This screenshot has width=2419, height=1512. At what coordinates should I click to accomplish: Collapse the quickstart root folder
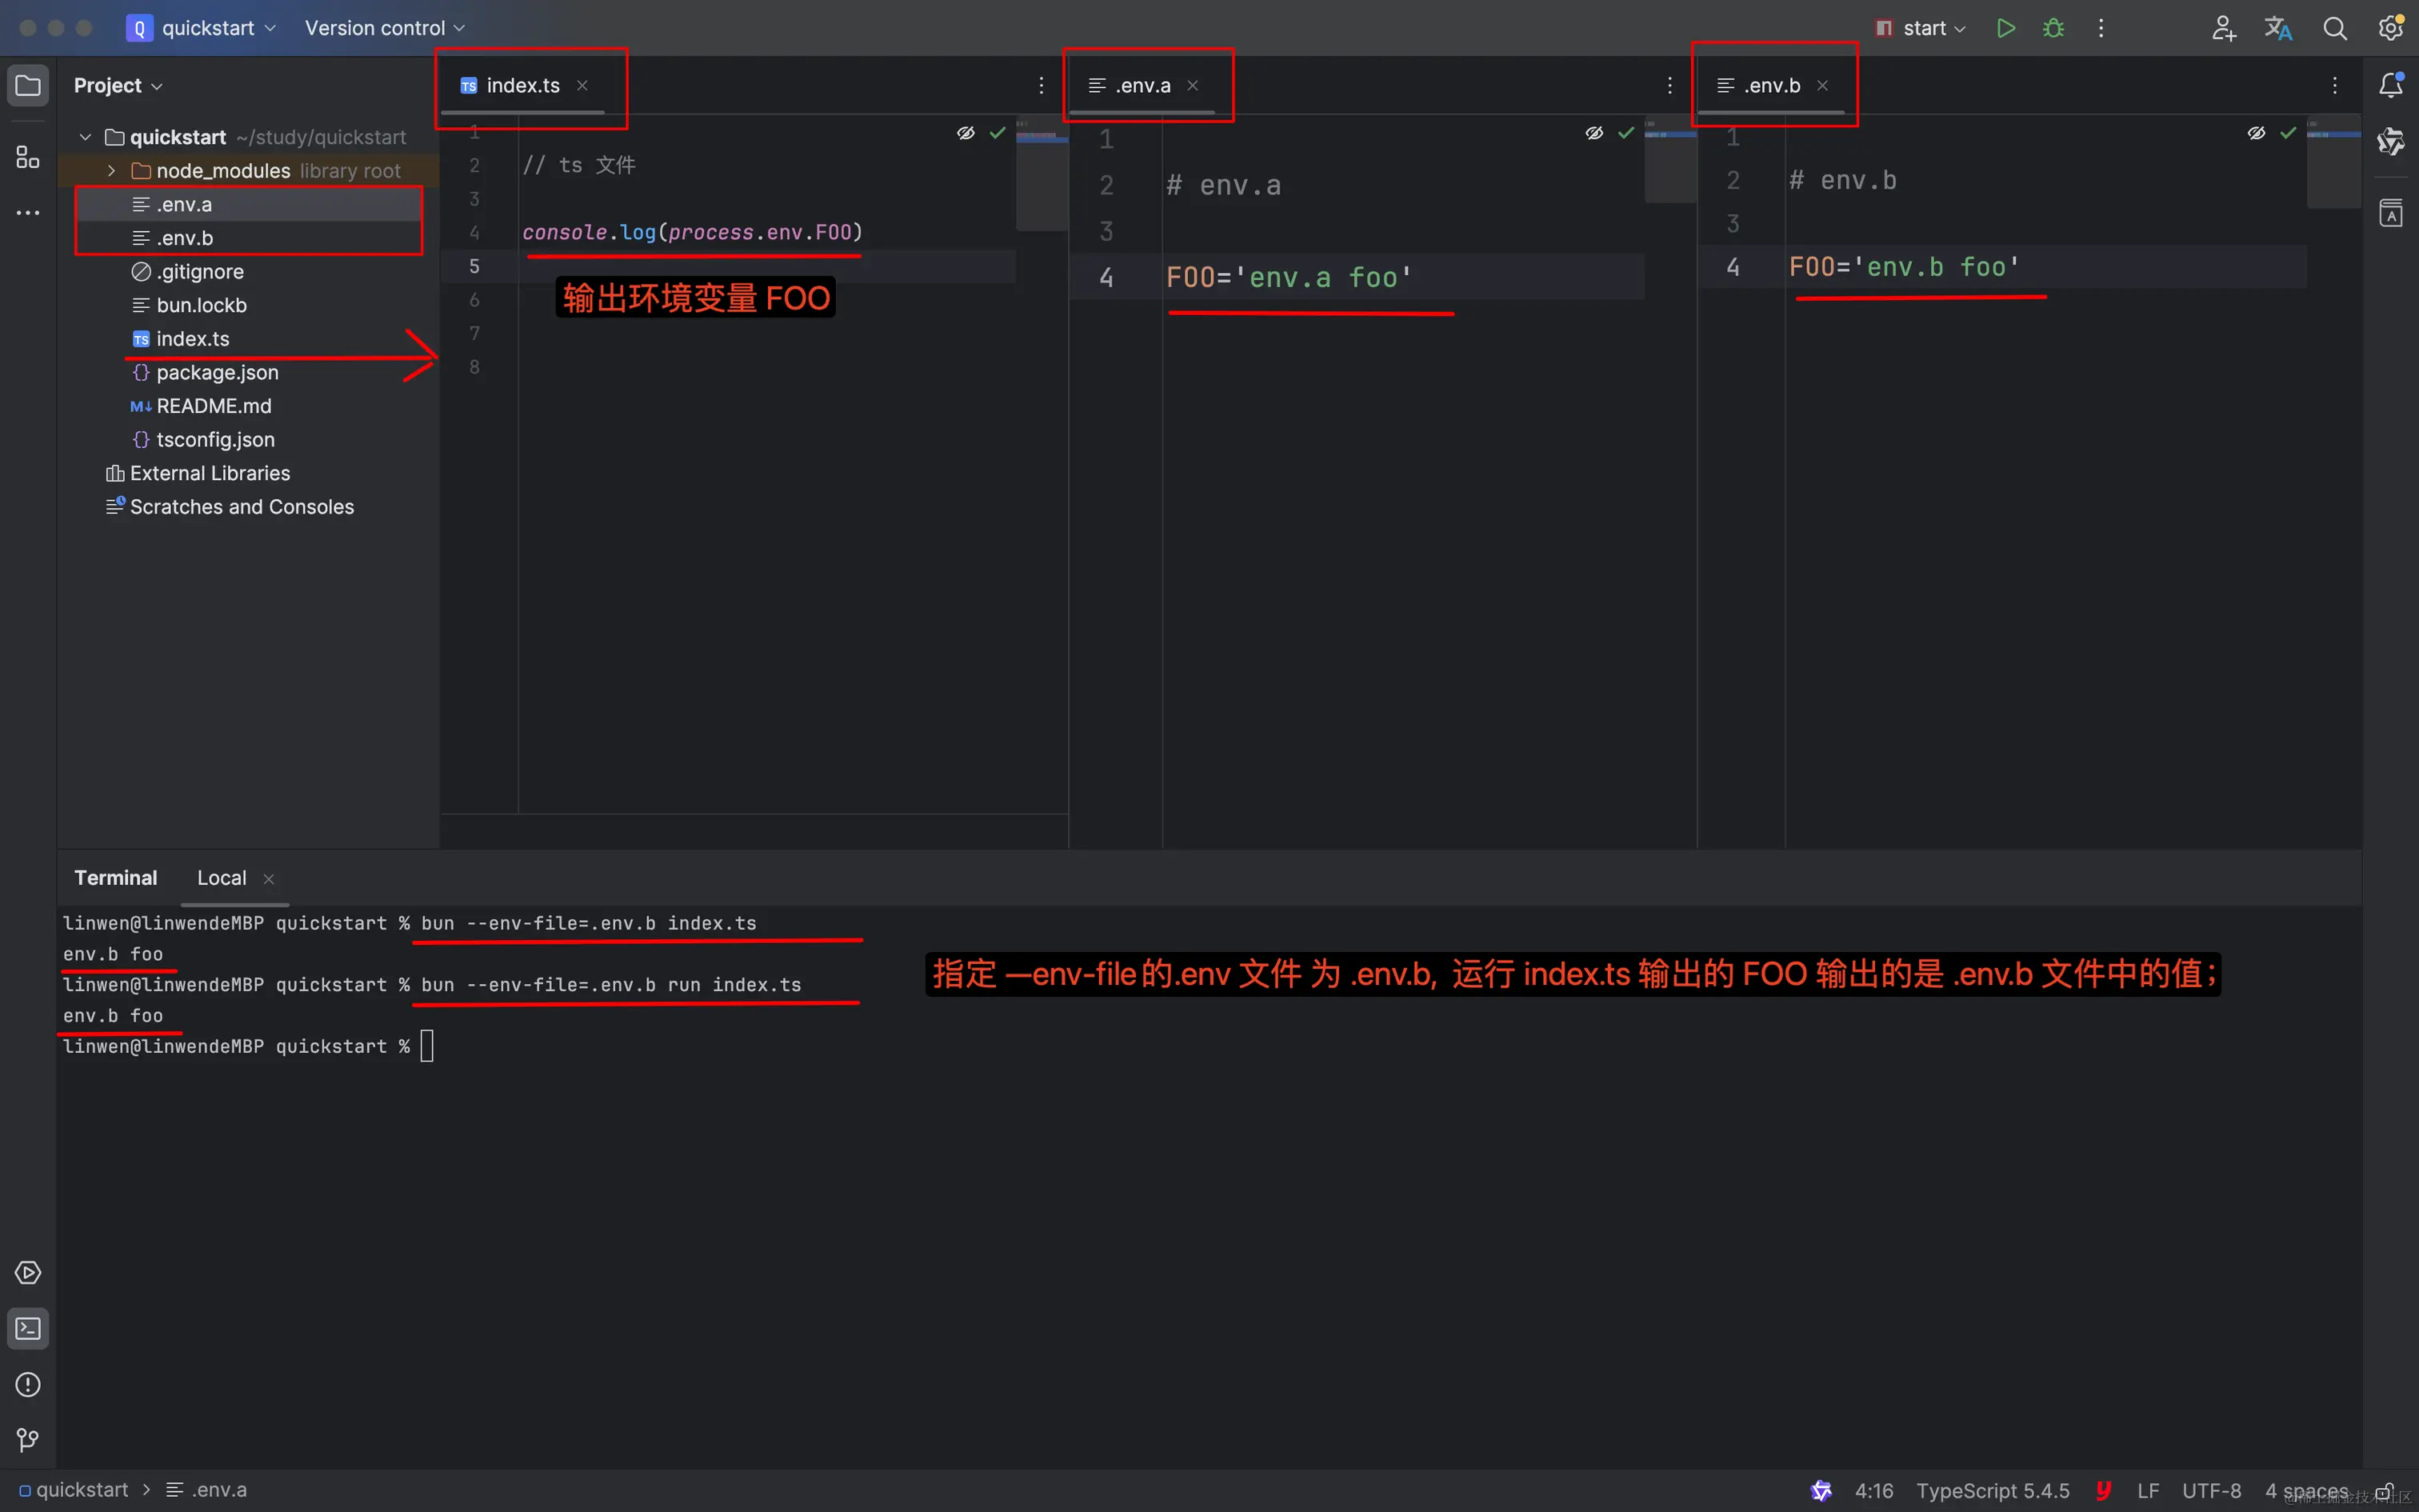(x=86, y=137)
